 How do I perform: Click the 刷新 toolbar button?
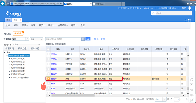pos(16,25)
